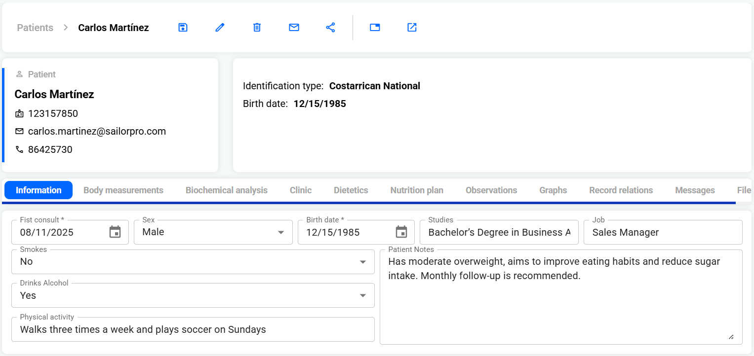
Task: Click the Physical activity text field
Action: (193, 330)
